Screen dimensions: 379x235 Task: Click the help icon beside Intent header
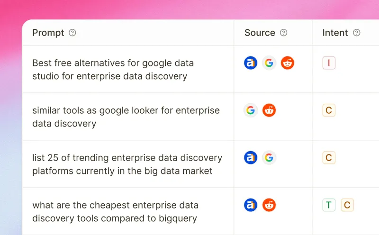pos(357,33)
